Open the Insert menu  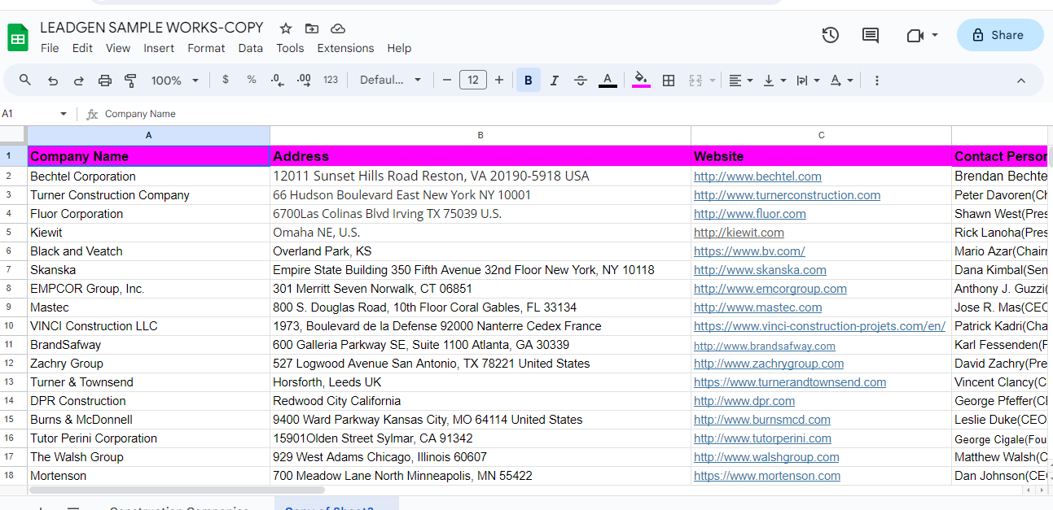[159, 48]
